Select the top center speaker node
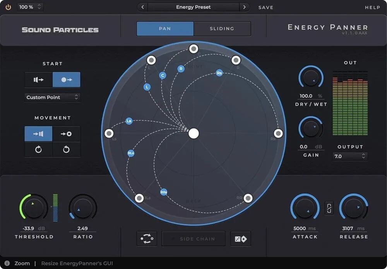The height and width of the screenshot is (269, 387). point(194,49)
